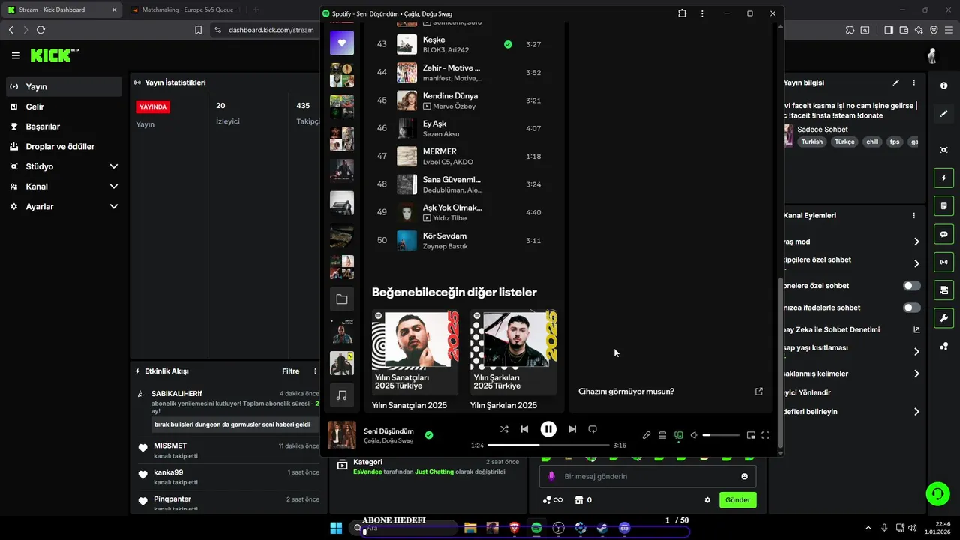Expand hedefleri belirleyin chevron
The image size is (960, 540).
coord(916,412)
